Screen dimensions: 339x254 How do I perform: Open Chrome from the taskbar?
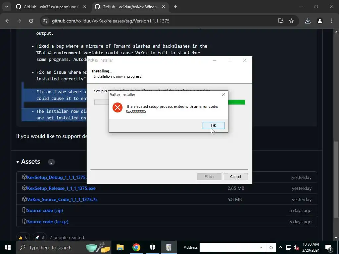point(136,247)
